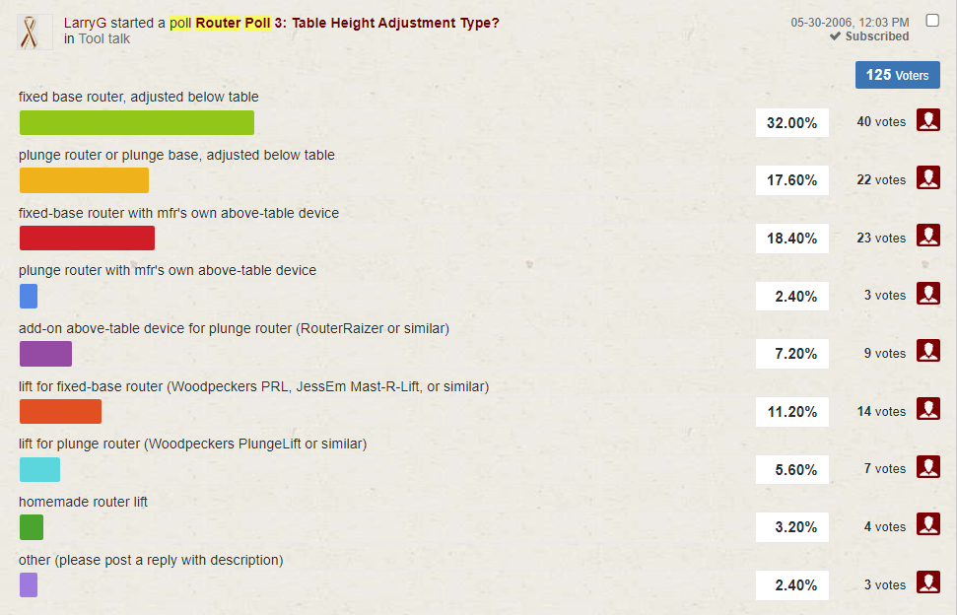Screen dimensions: 957x615
Task: Open the Router Poll 3 thread title
Action: tap(347, 23)
